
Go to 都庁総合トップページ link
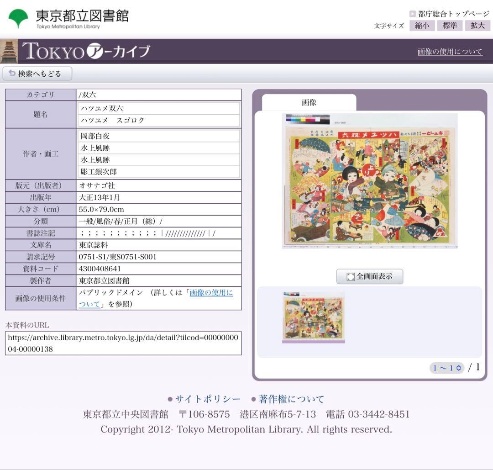tap(454, 14)
